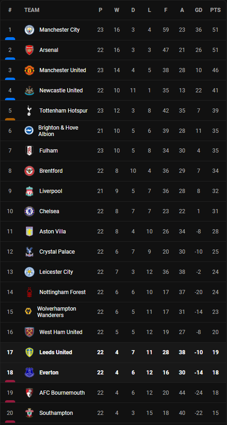
Task: Click the Arsenal club crest
Action: pyautogui.click(x=29, y=50)
